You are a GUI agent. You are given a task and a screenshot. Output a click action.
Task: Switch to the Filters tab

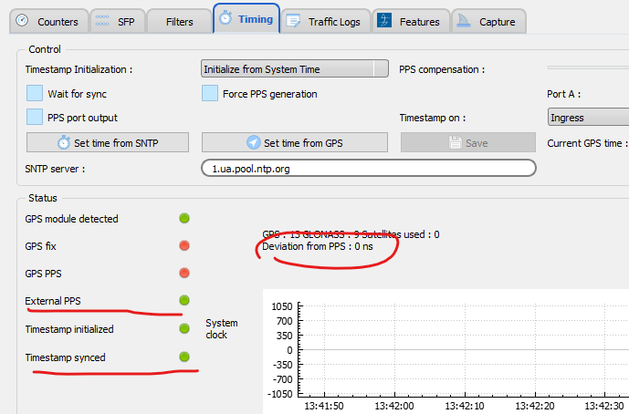click(x=179, y=21)
